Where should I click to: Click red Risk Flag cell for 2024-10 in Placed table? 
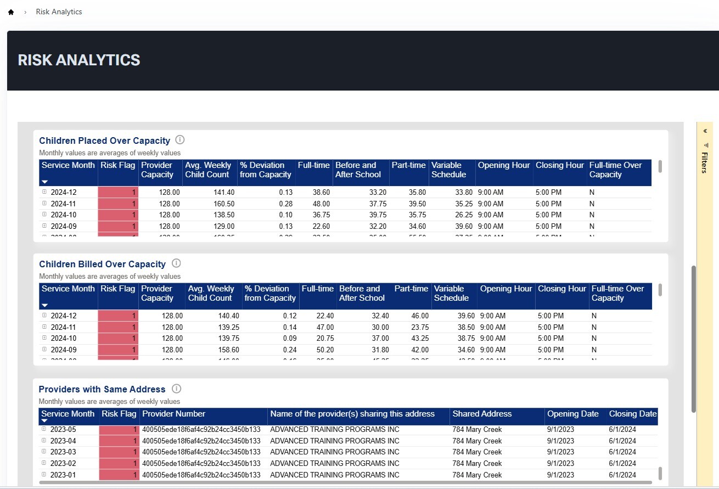coord(118,215)
